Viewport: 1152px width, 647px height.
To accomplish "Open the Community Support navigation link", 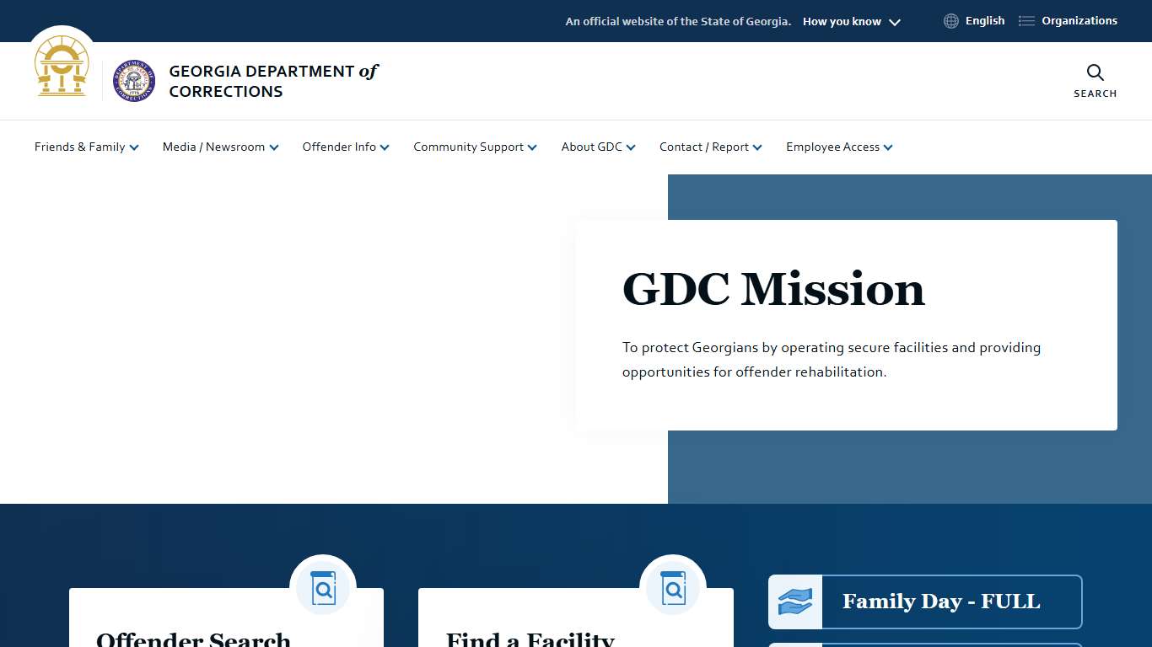I will [x=474, y=147].
